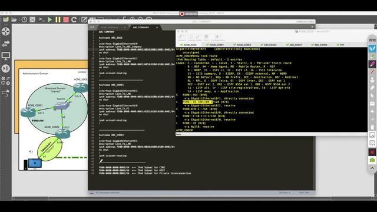
Task: Switch to the ACME COMPANY editor tab
Action: (x=110, y=28)
